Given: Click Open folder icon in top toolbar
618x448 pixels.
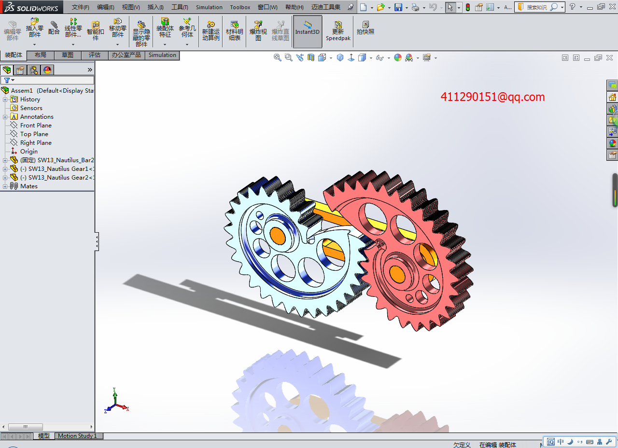Looking at the screenshot, I should click(380, 7).
